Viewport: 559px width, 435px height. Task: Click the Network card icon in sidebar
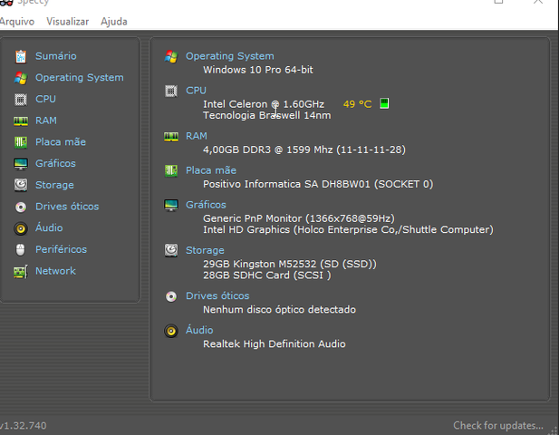tap(21, 272)
